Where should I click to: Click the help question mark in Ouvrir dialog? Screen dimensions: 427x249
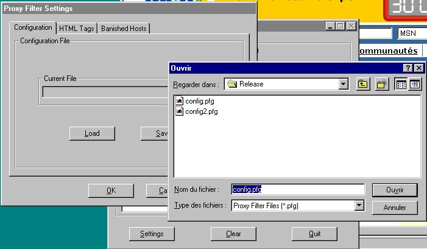(408, 68)
